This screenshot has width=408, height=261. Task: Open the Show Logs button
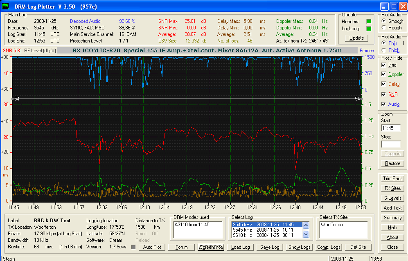coord(299,247)
